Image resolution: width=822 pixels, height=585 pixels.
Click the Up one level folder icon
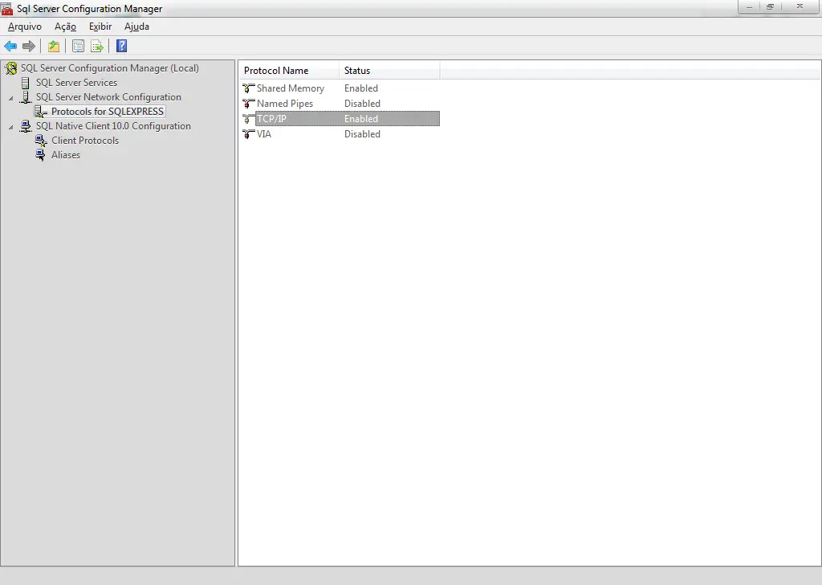click(x=54, y=46)
